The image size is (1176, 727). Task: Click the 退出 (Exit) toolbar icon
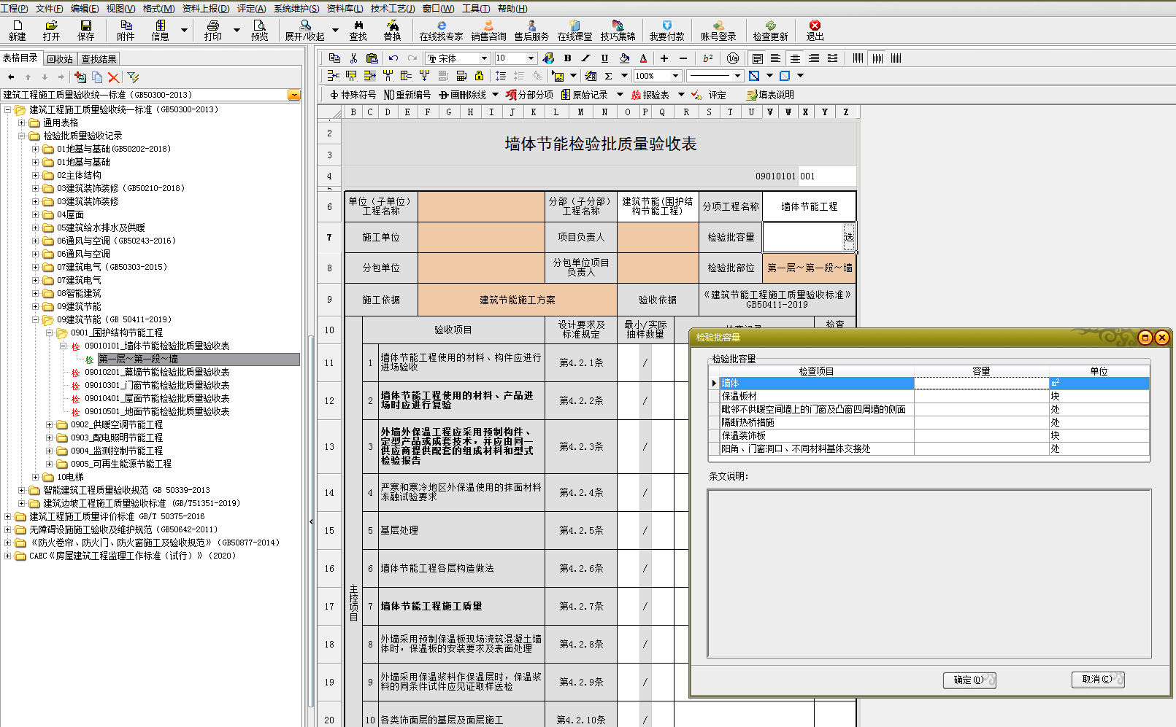(815, 31)
